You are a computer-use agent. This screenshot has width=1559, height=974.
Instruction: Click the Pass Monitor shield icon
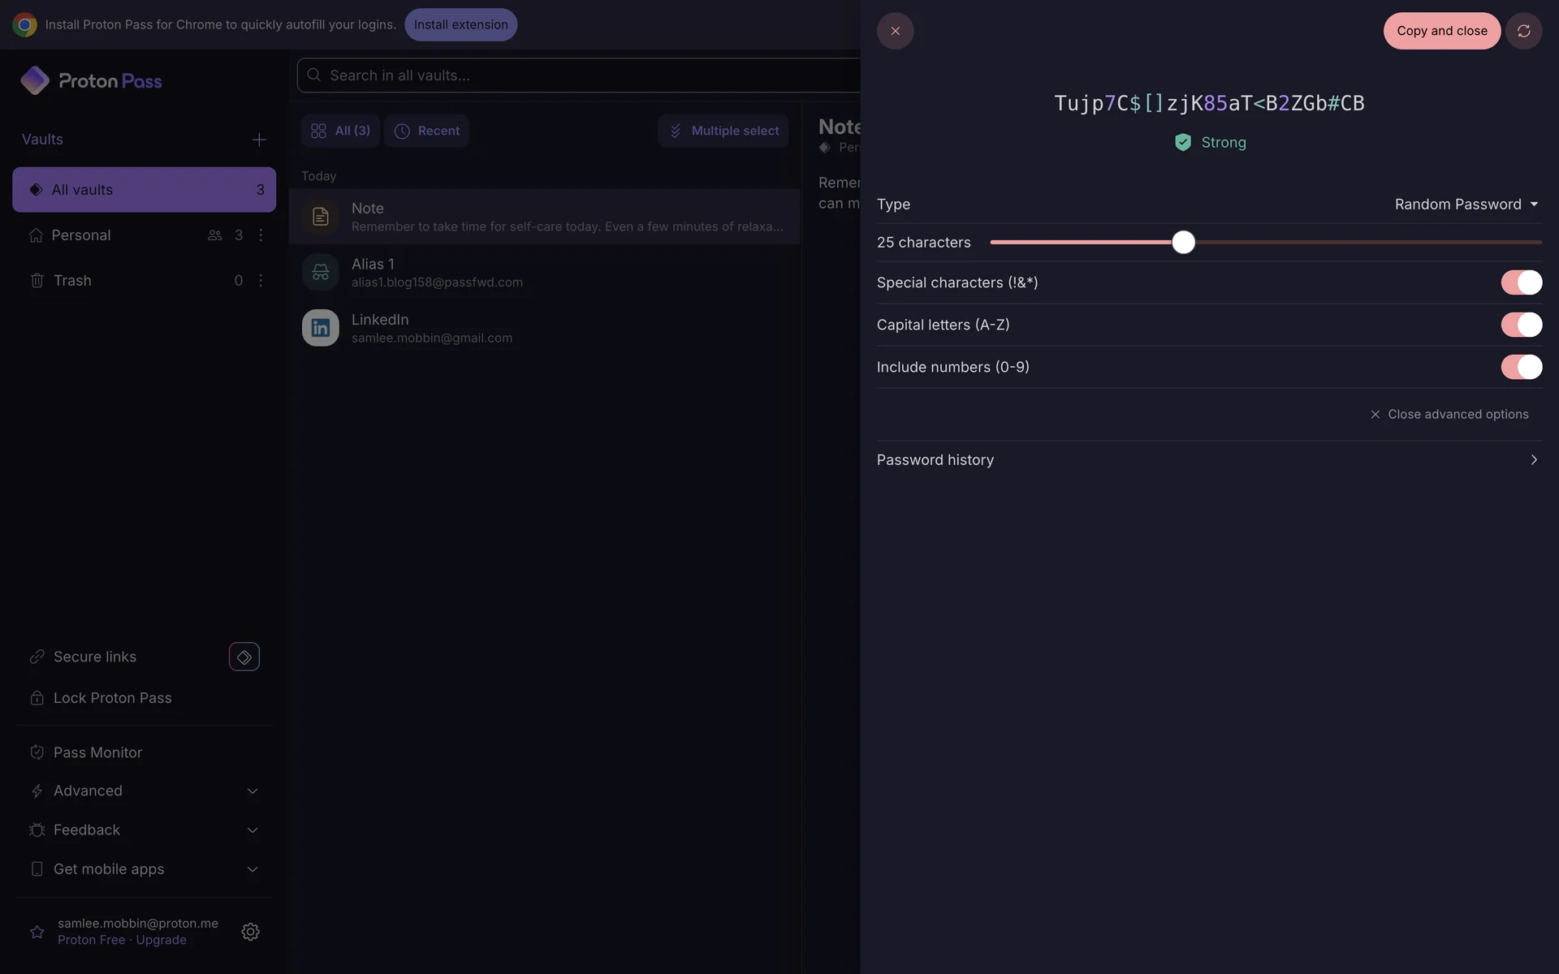(37, 752)
